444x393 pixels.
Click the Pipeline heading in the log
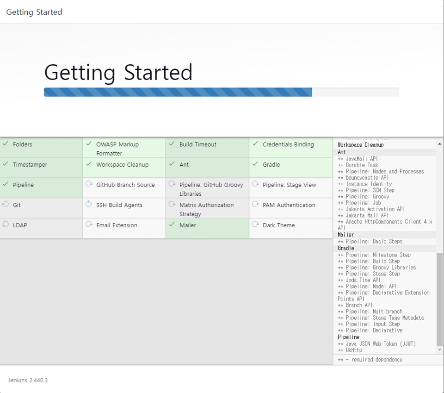point(349,337)
